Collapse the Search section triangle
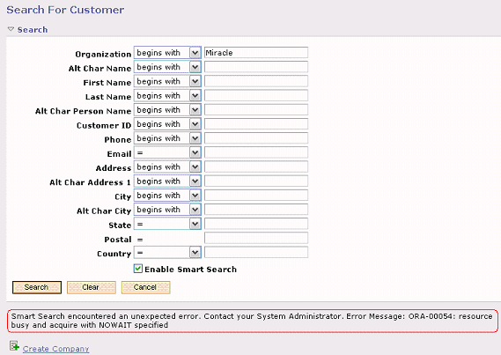Screen dimensions: 501x355 click(x=11, y=29)
